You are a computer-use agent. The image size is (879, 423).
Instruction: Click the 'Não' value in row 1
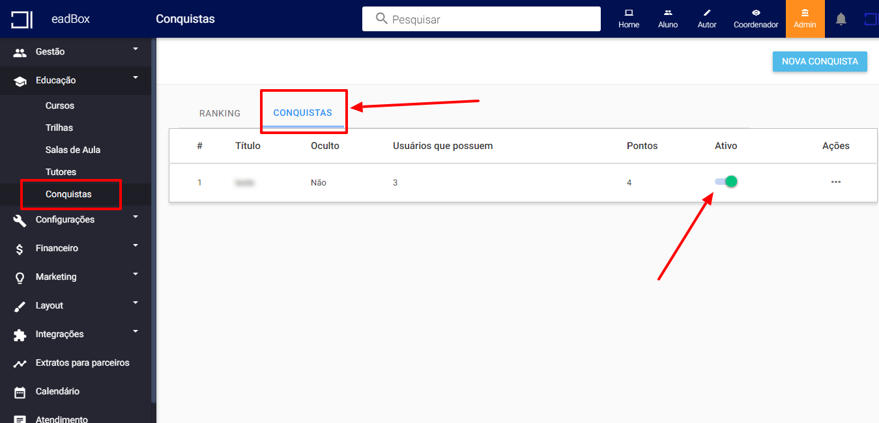[319, 183]
